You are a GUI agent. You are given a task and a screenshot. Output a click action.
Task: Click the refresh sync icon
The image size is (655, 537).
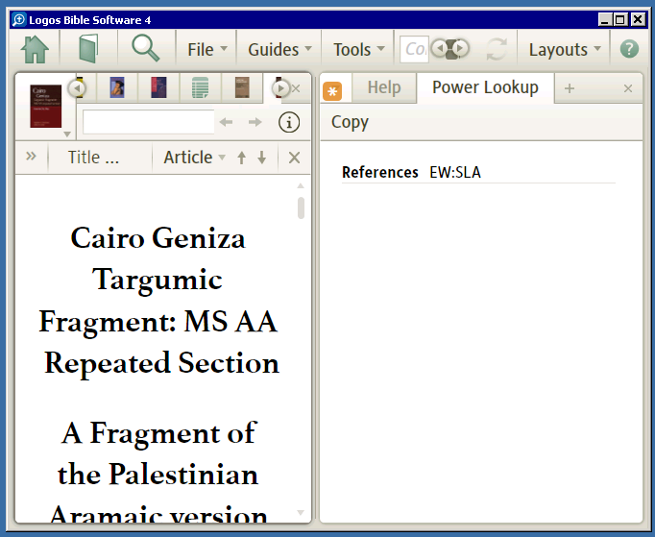[x=497, y=49]
